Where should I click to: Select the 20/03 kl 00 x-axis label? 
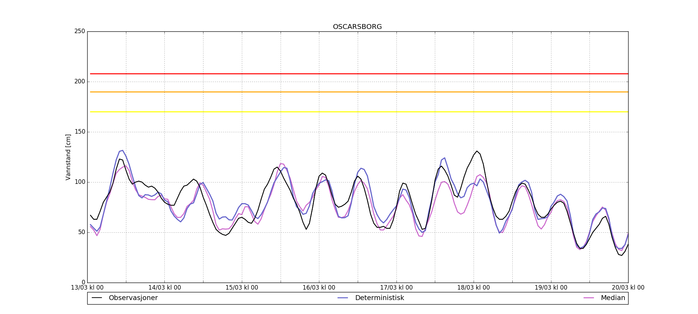coord(628,288)
